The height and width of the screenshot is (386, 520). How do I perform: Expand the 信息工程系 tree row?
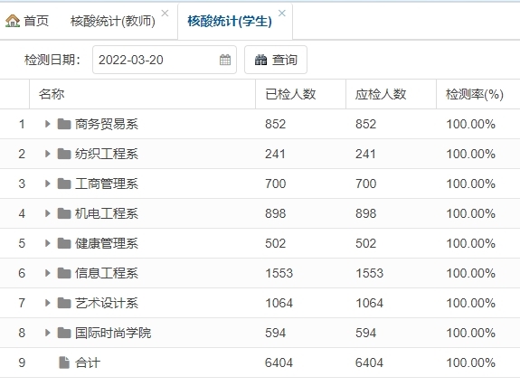(x=47, y=273)
